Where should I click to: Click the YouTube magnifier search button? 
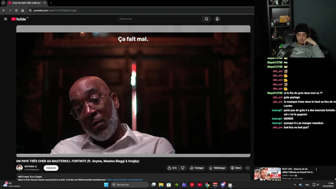point(207,19)
